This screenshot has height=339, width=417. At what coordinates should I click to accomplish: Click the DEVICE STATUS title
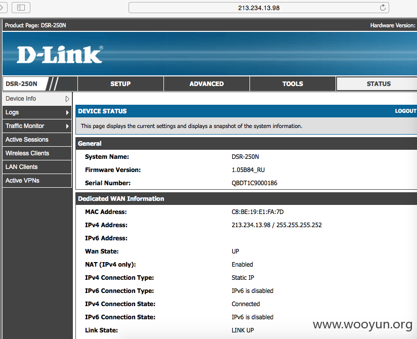pos(102,111)
